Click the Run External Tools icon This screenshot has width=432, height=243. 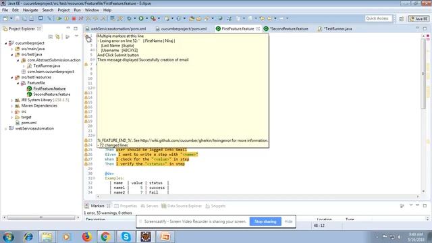153,18
